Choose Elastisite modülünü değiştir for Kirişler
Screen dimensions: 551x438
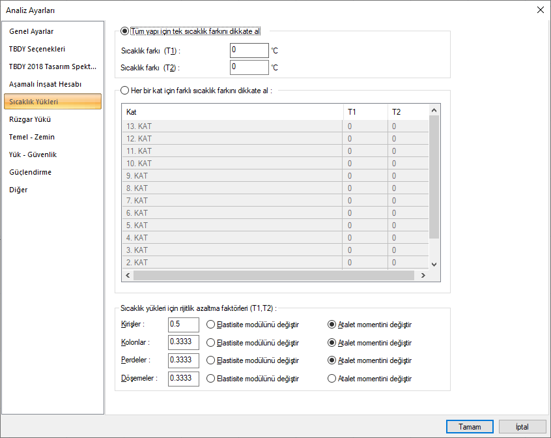click(x=210, y=324)
